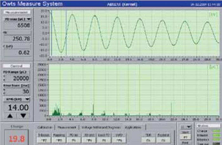222x145 pixels.
Task: Click the TDR function button
Action: [148, 140]
